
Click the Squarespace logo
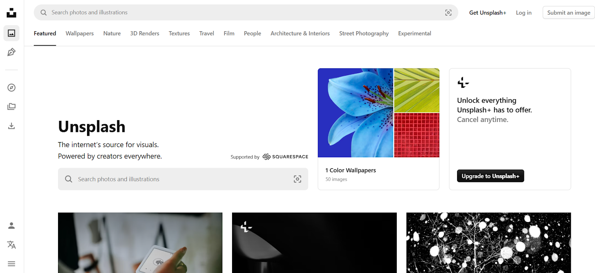tap(286, 157)
